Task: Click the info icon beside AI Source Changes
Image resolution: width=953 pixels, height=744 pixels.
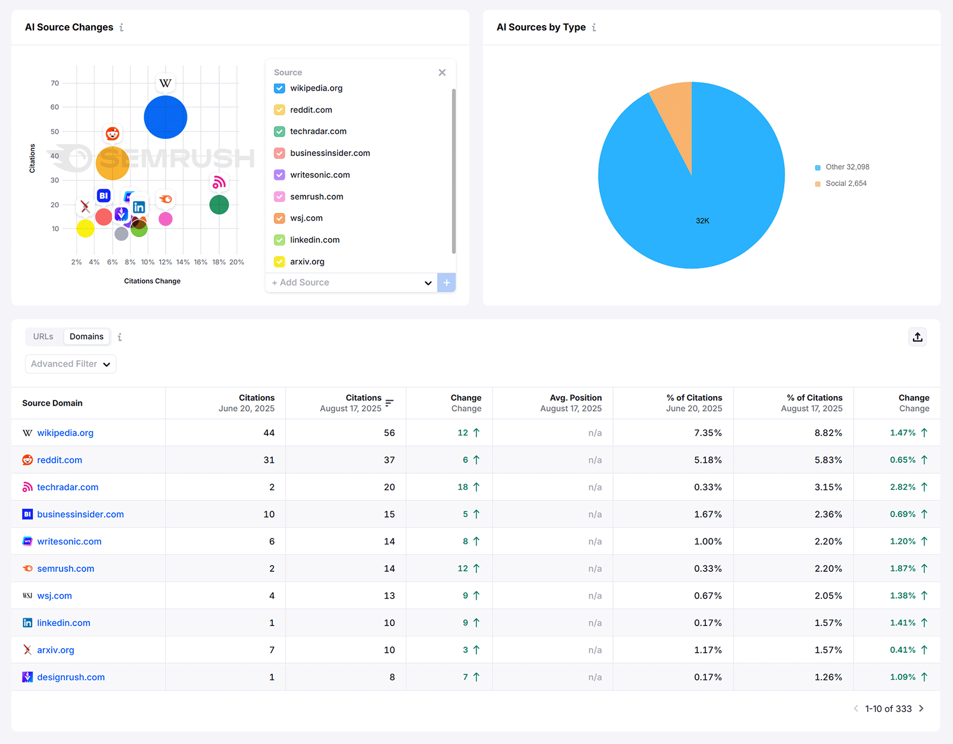Action: 122,27
